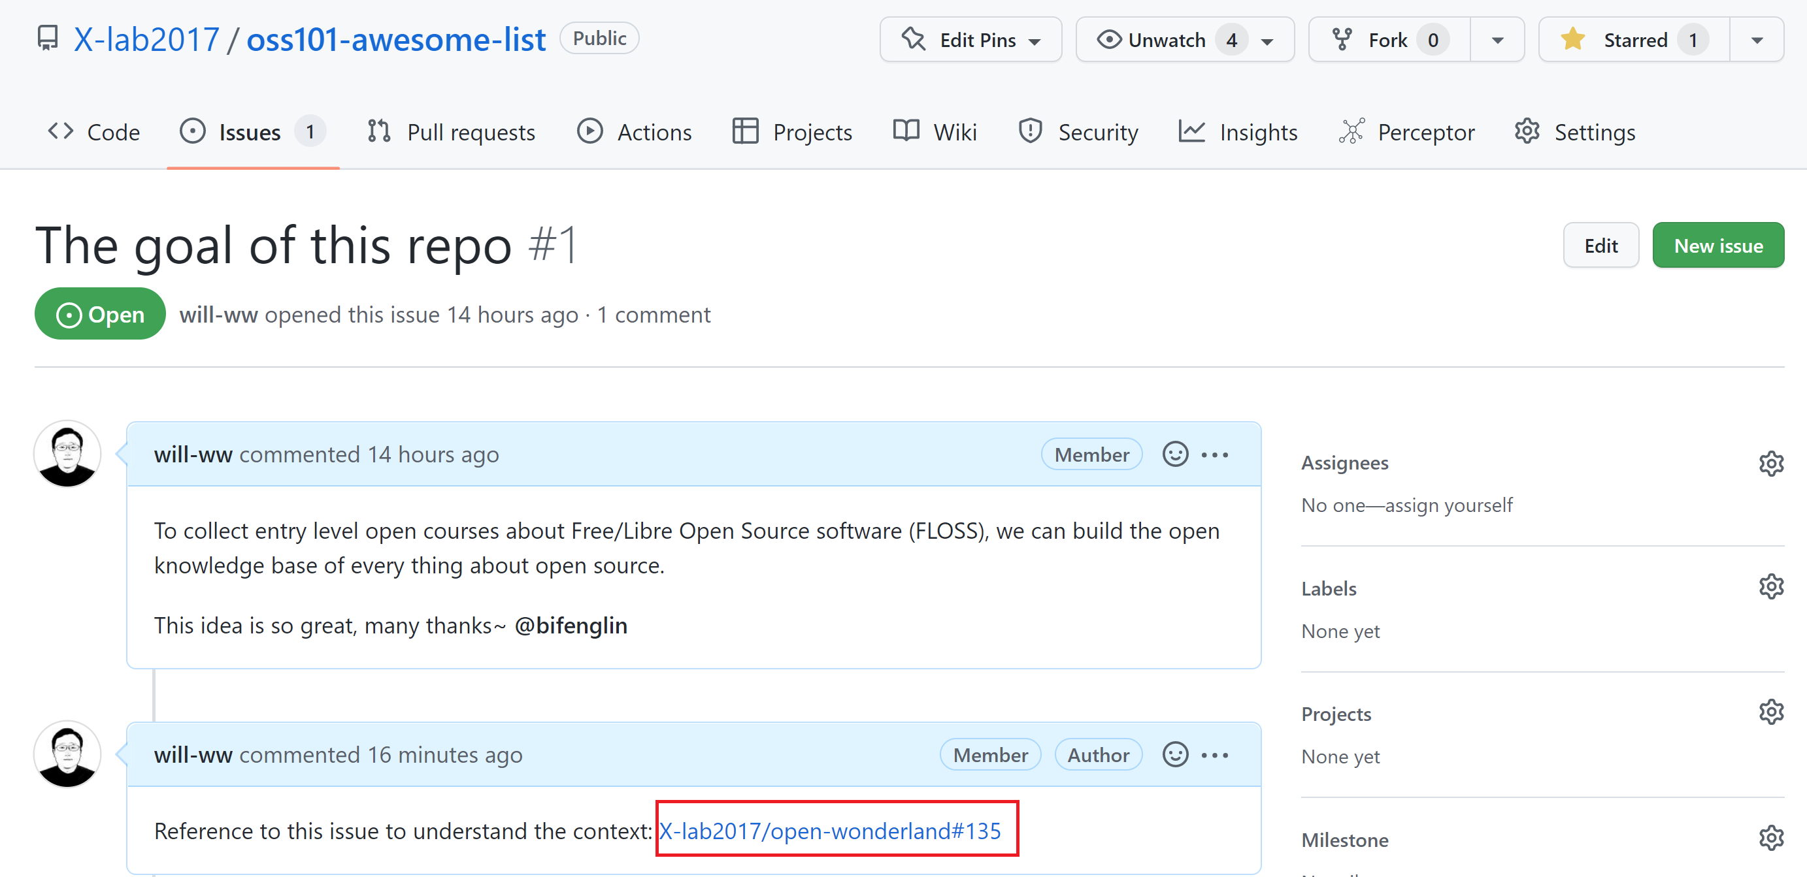Open X-lab2017/open-wonderland#135 reference link
This screenshot has width=1807, height=877.
(830, 831)
